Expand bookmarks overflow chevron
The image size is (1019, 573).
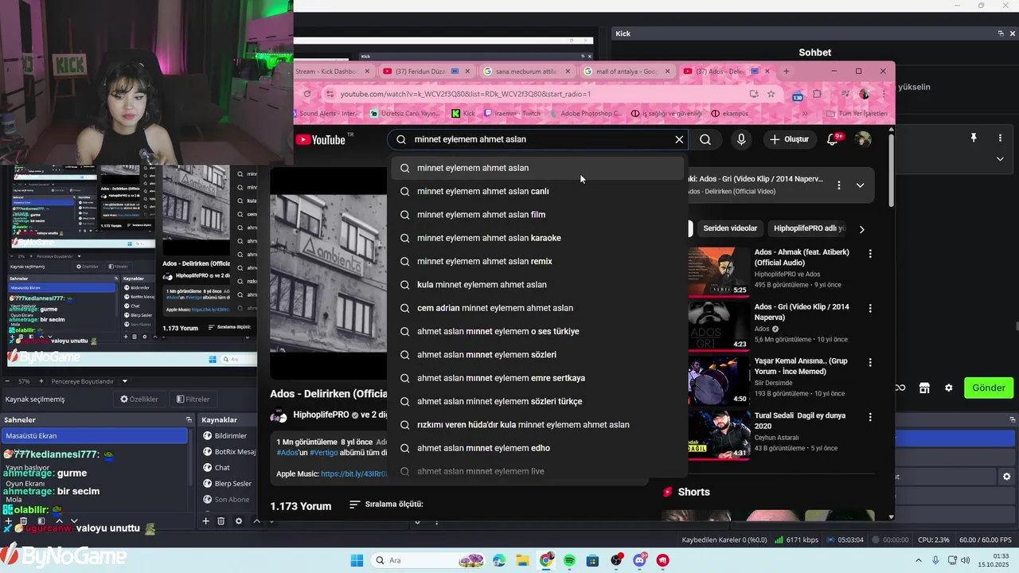click(805, 114)
